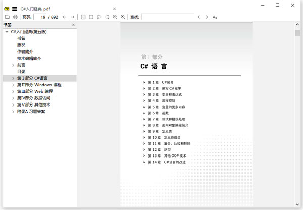Select the 技术编辑简介 bookmark
The image size is (303, 210).
coord(29,59)
